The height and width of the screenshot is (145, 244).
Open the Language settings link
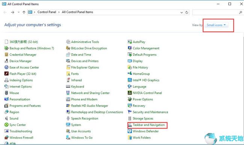[139, 87]
